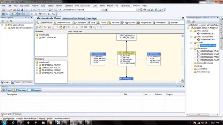Click Connect to Database icon in Server Explorer
223x125 pixels.
click(x=11, y=21)
